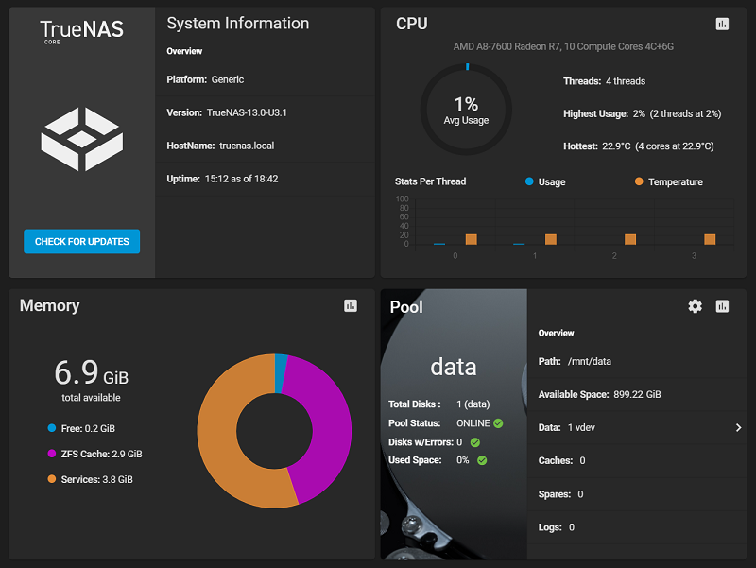The width and height of the screenshot is (756, 568).
Task: Open Pool reports chart icon
Action: (x=722, y=306)
